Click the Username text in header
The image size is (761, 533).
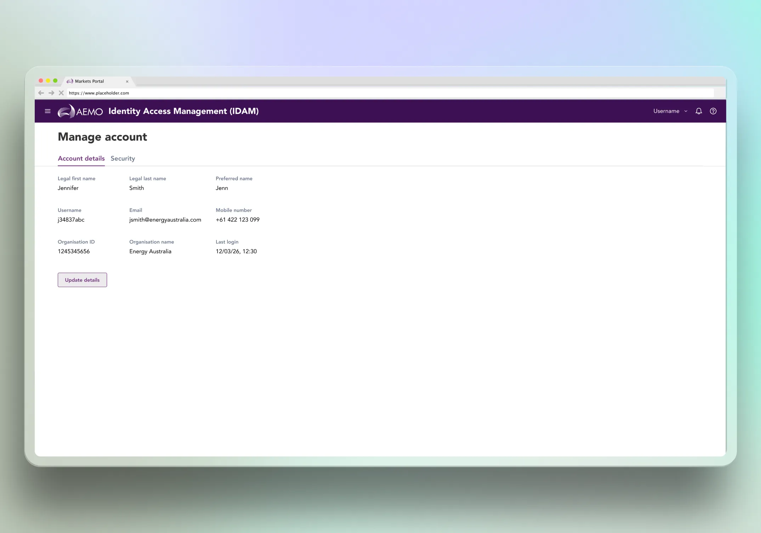pos(666,111)
